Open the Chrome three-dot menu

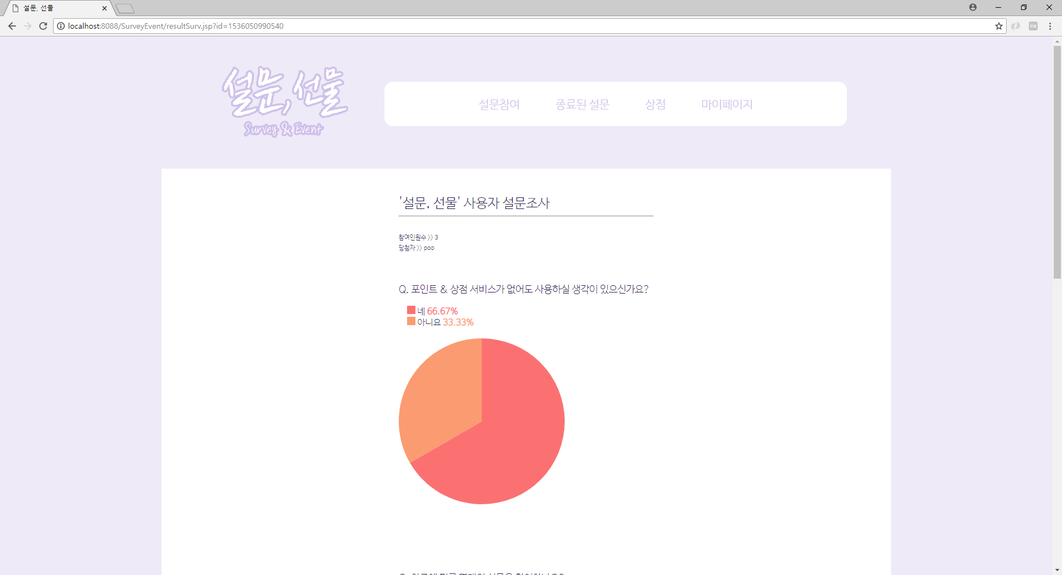click(1050, 25)
